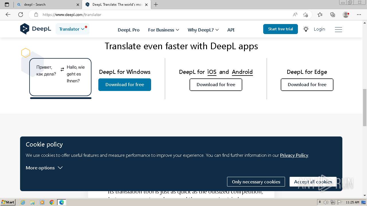The height and width of the screenshot is (206, 367).
Task: Refresh the page
Action: tap(21, 15)
